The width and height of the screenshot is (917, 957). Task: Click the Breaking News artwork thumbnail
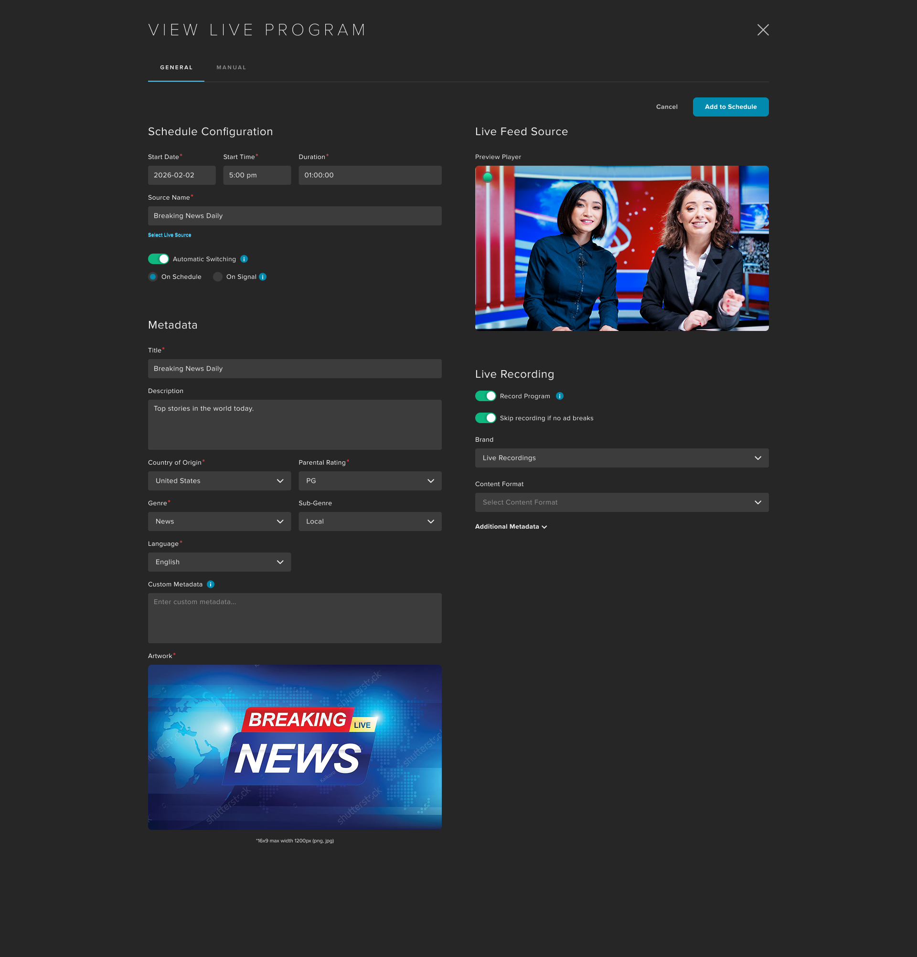pos(294,747)
